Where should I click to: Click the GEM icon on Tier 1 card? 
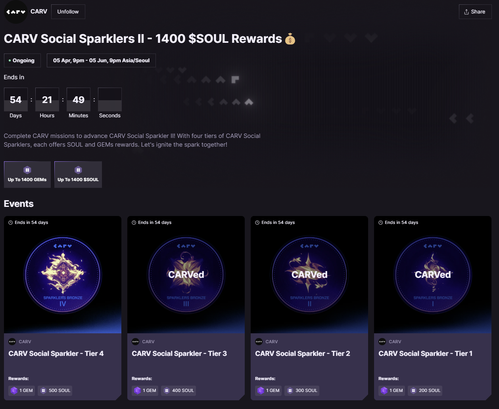click(384, 390)
